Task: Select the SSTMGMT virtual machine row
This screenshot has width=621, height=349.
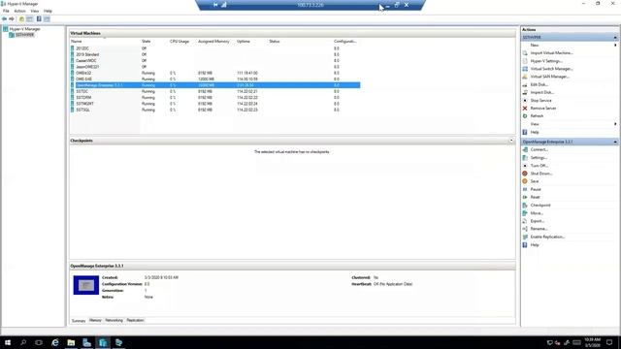Action: [215, 104]
